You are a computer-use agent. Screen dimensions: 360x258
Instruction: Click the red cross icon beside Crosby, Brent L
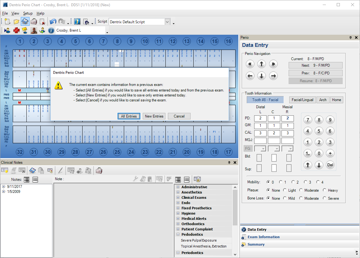click(16, 30)
